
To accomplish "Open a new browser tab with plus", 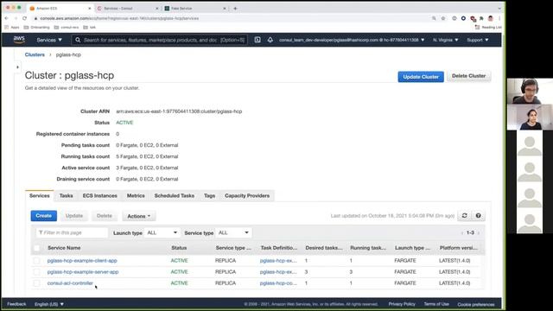I will pyautogui.click(x=235, y=8).
